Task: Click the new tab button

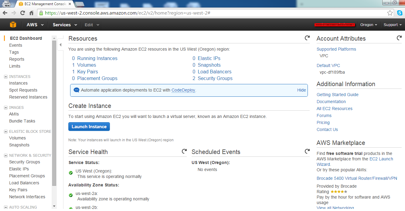Action: pos(80,4)
